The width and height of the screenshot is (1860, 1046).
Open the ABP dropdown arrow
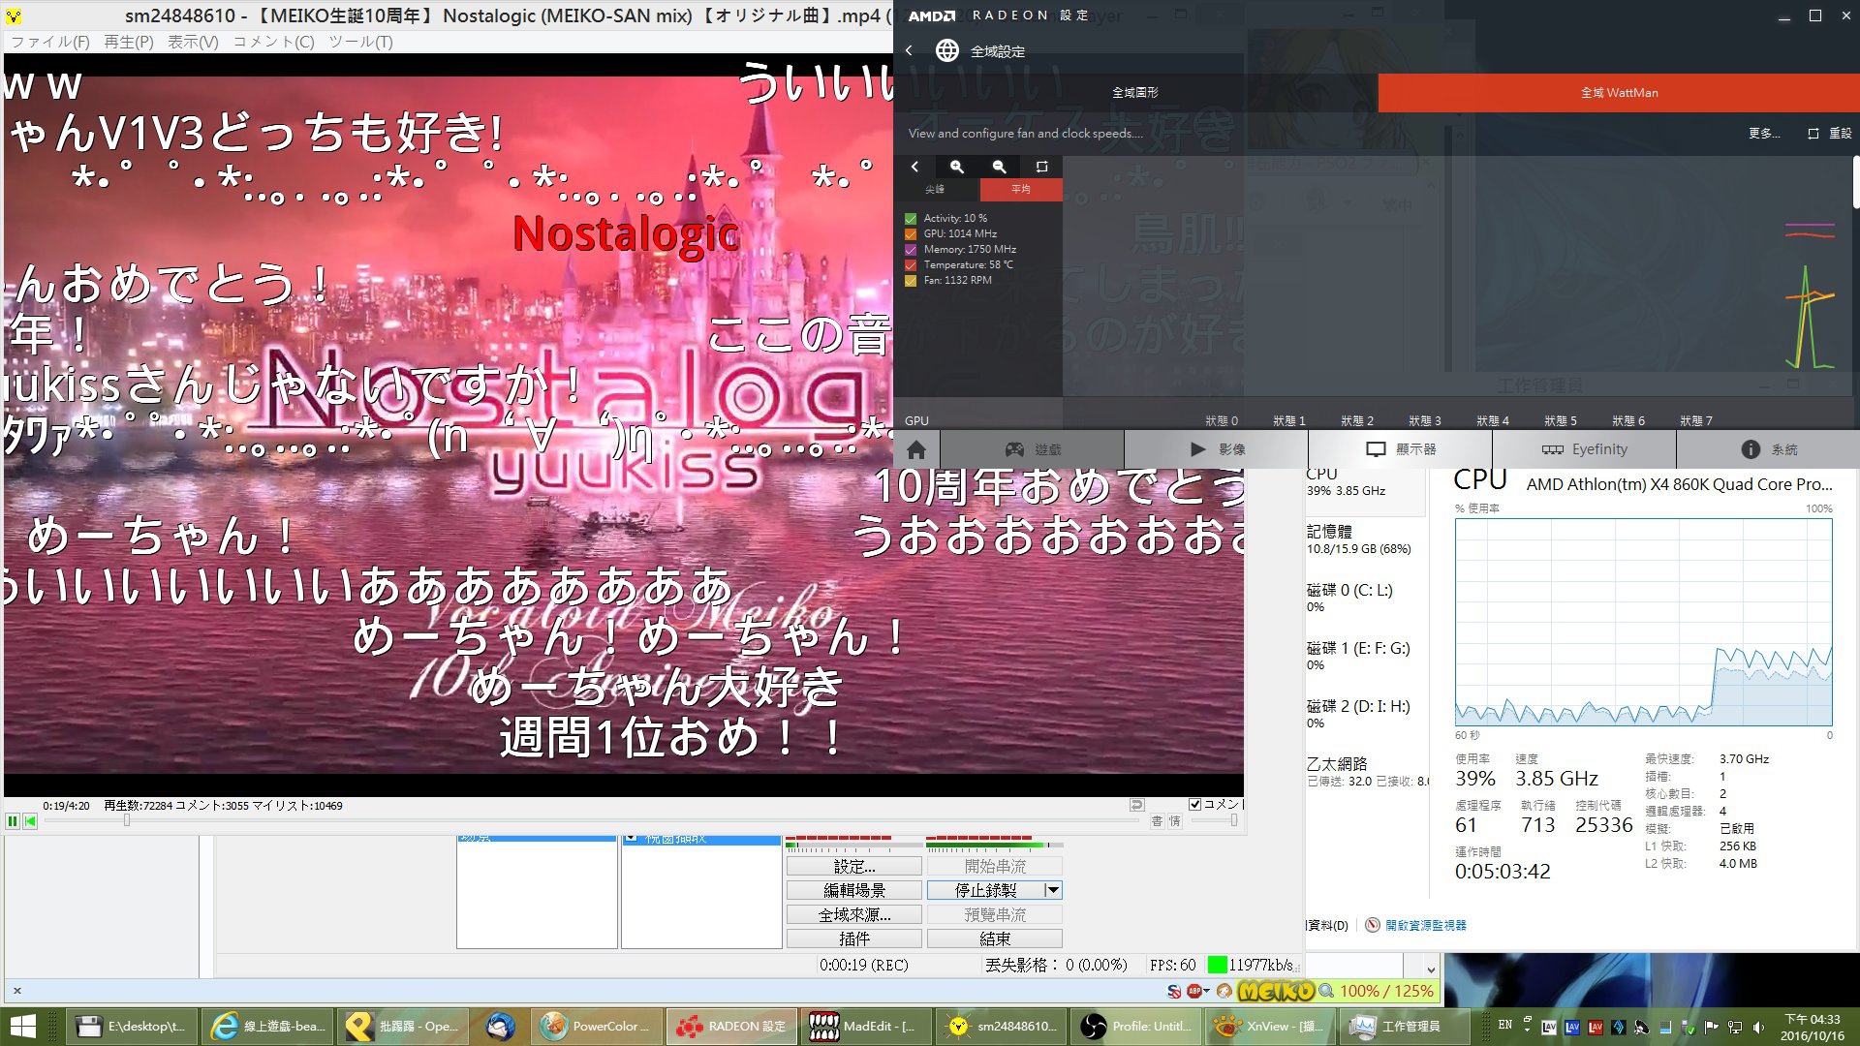coord(1206,991)
